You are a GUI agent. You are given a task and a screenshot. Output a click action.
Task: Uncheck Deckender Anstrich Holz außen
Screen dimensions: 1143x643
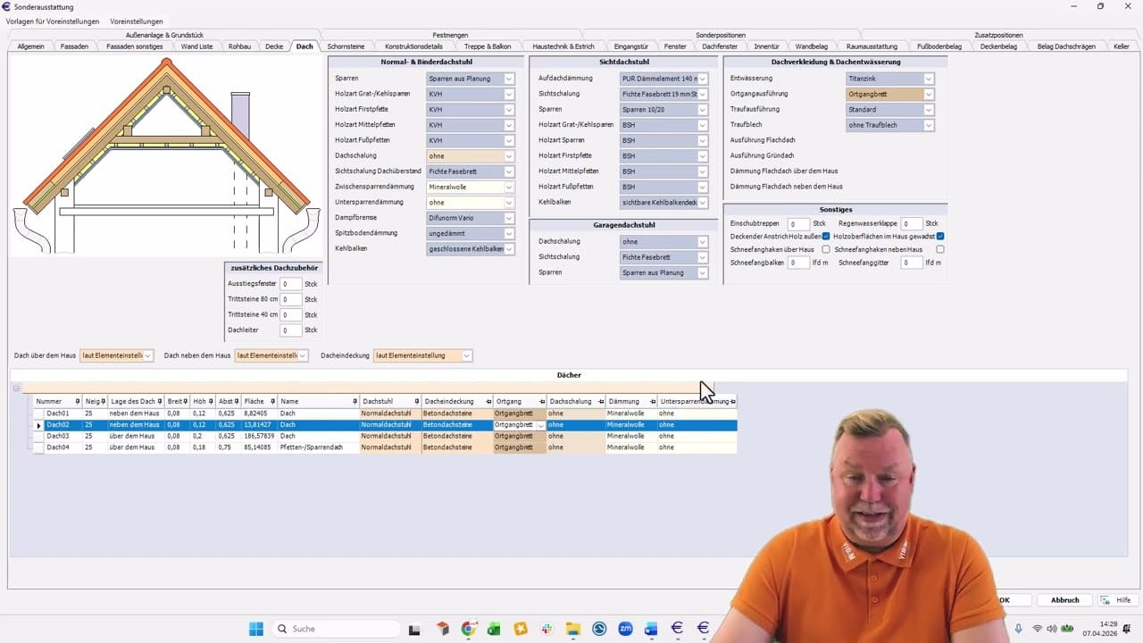(826, 237)
